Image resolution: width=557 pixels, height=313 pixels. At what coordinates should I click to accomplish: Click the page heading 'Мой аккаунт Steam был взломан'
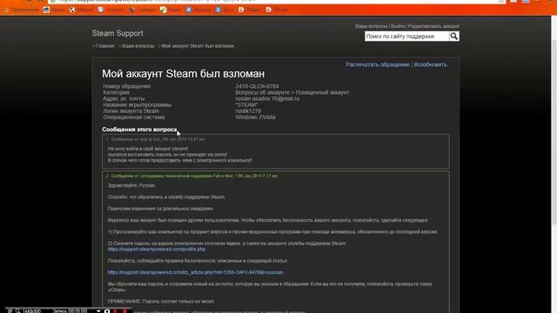pyautogui.click(x=184, y=74)
